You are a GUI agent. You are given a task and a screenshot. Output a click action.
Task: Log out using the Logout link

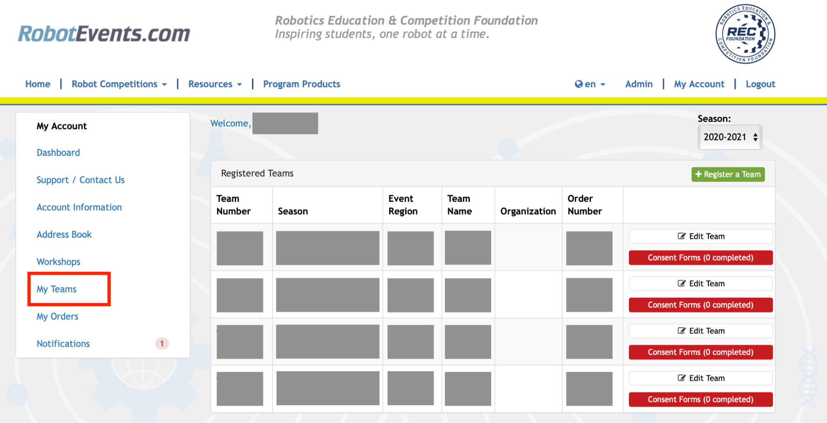coord(760,84)
